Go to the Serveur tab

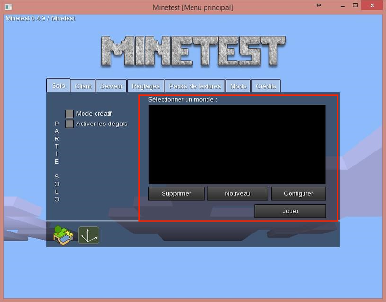(x=111, y=86)
